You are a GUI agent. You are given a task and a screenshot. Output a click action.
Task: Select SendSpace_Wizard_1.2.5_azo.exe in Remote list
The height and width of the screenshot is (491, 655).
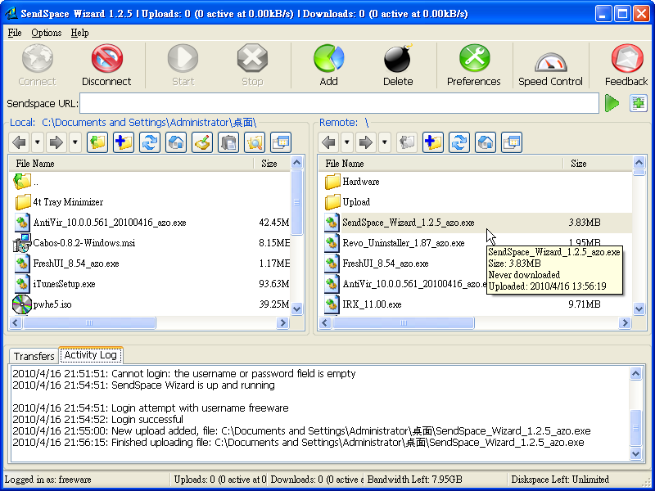(x=476, y=223)
